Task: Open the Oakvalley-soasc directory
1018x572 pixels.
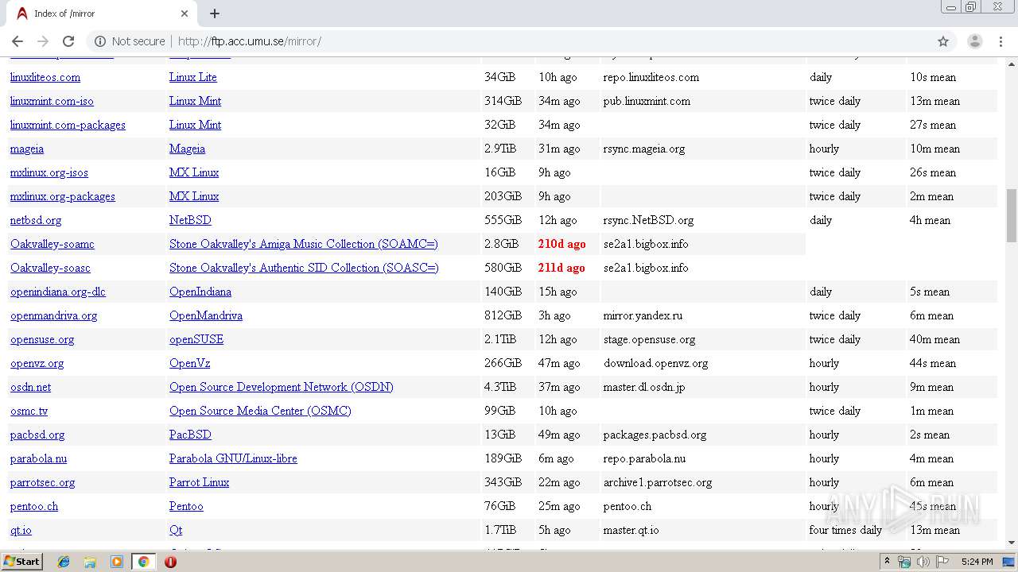Action: point(50,268)
